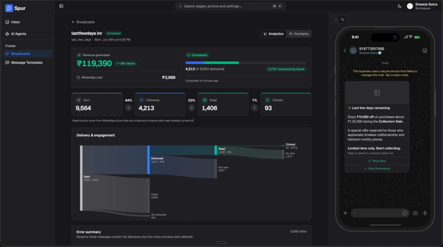Click the chevron arrow under 44%
This screenshot has height=247, width=443.
tap(128, 108)
